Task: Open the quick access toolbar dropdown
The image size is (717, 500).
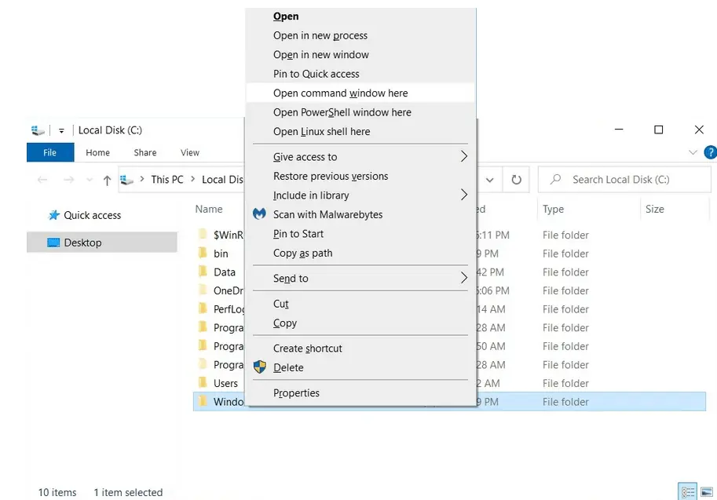Action: (x=61, y=131)
